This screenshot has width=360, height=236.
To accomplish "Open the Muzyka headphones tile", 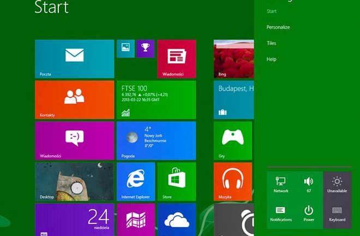I will pos(233,182).
